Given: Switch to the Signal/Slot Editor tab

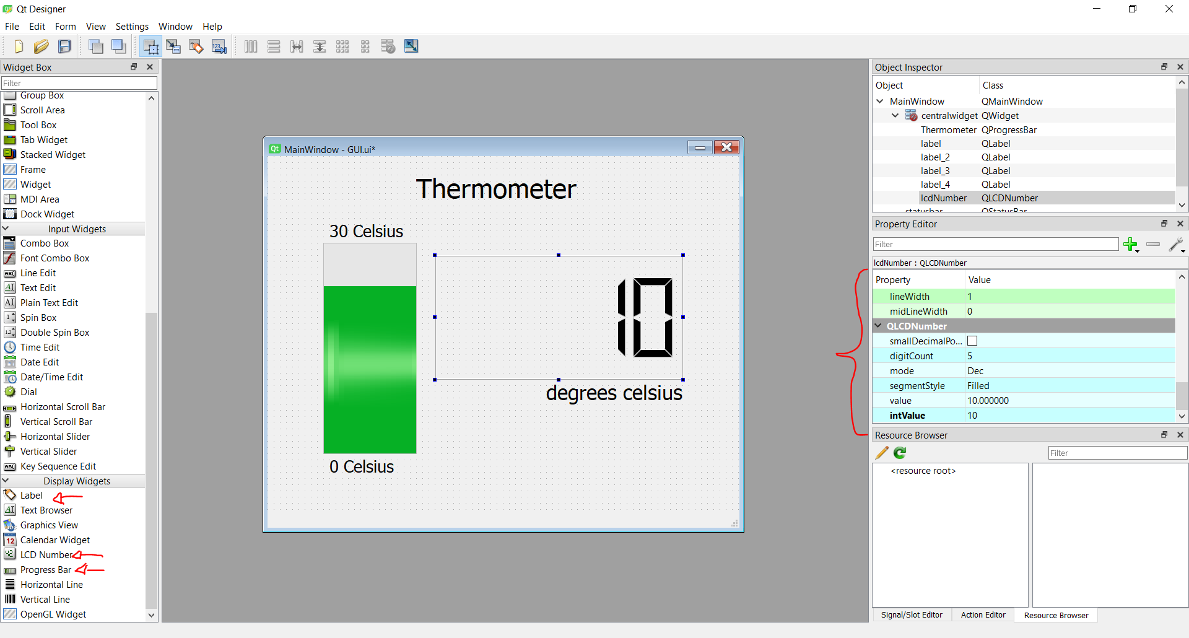Looking at the screenshot, I should click(x=912, y=615).
